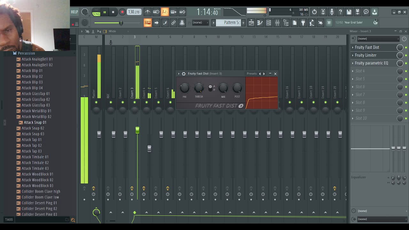Toggle the typing keyboard to piano icon
Viewport: 409px width, 230px height.
(x=147, y=23)
